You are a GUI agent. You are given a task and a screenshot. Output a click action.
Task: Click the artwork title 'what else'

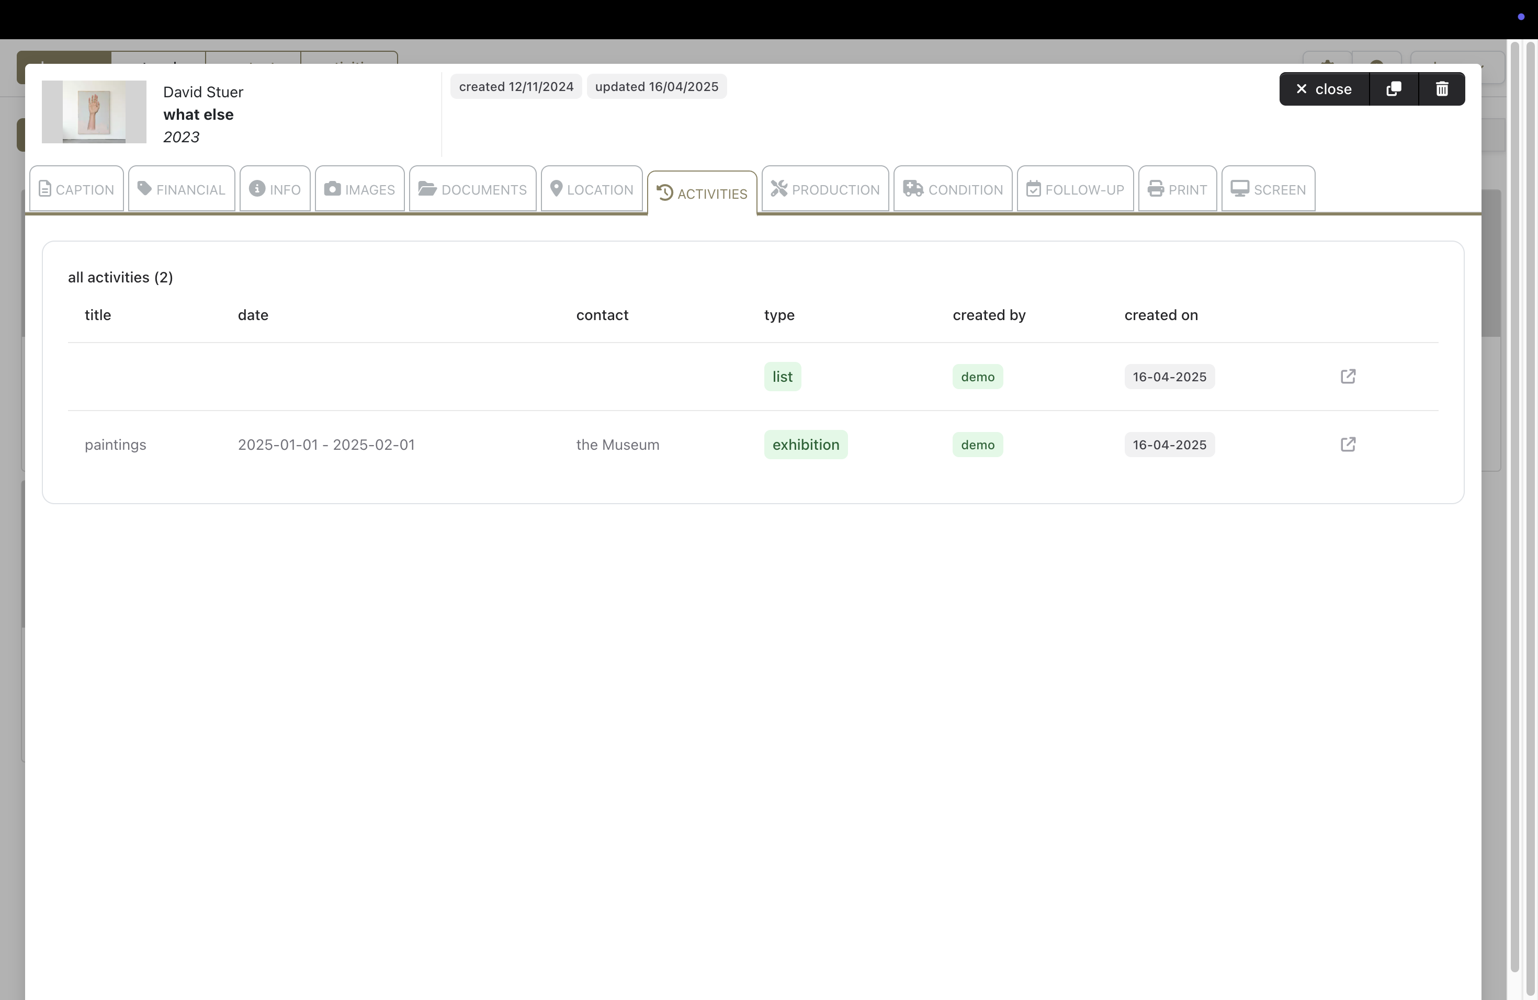pyautogui.click(x=198, y=115)
